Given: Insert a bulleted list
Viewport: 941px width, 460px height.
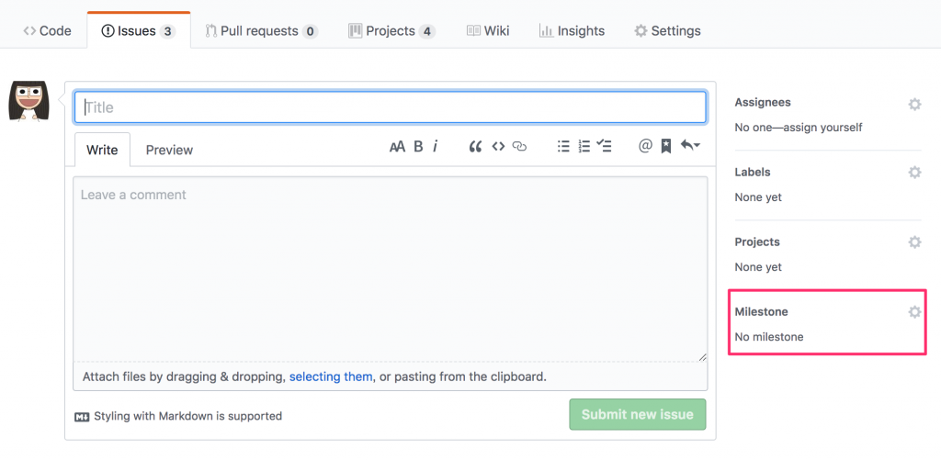Looking at the screenshot, I should (x=563, y=146).
